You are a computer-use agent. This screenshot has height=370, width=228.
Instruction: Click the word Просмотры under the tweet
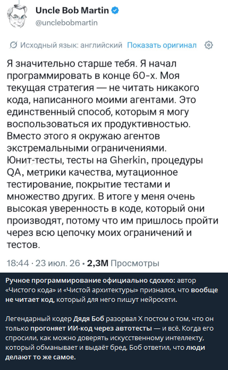(x=135, y=263)
